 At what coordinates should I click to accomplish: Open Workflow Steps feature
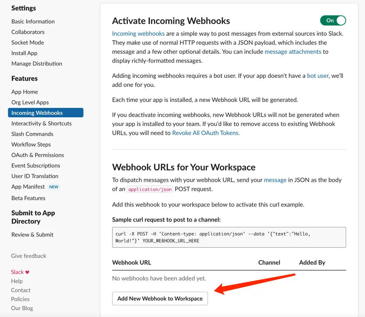(x=31, y=145)
